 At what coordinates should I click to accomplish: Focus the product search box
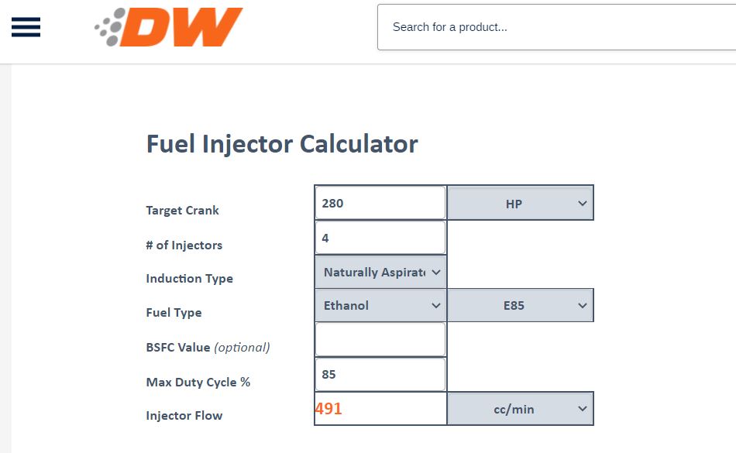pos(554,27)
